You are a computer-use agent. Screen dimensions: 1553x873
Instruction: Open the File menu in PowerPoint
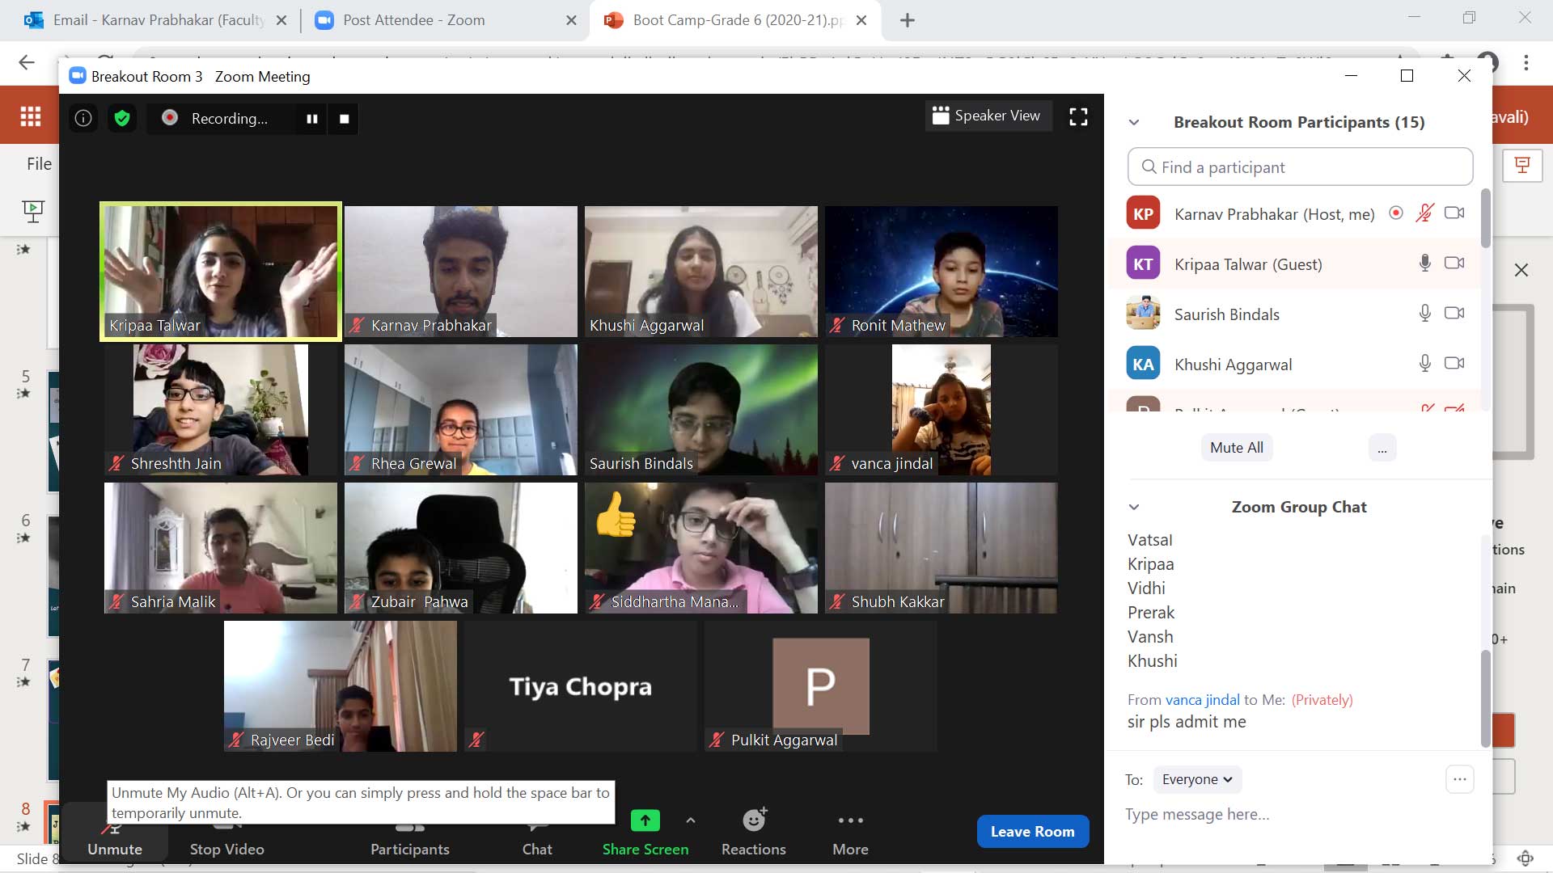coord(39,164)
